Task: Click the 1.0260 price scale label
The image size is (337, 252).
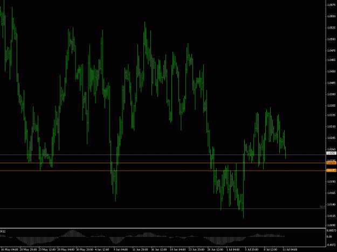Action: tap(331, 149)
